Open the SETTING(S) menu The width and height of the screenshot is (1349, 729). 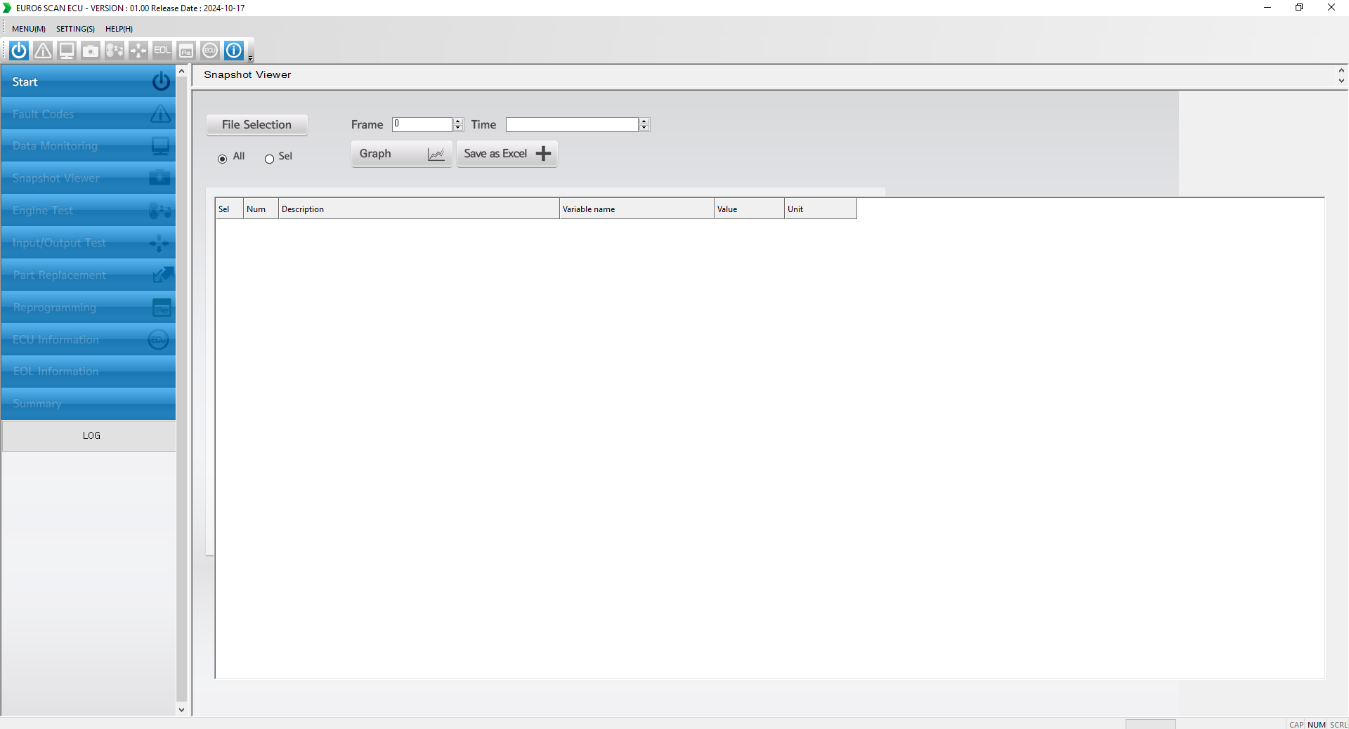(75, 29)
